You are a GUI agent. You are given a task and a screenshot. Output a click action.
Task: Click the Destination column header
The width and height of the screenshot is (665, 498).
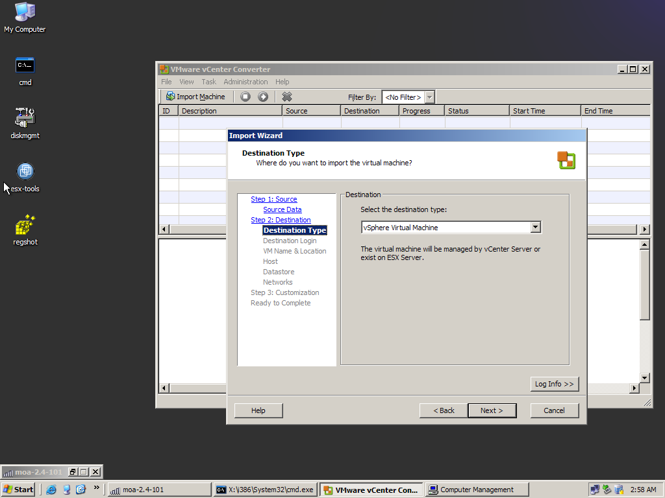click(x=370, y=111)
